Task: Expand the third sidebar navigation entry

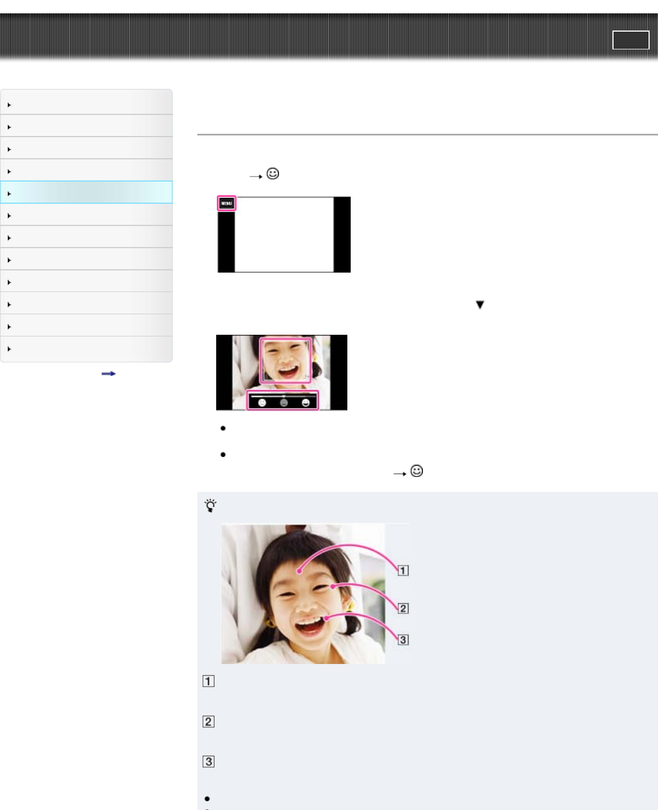Action: [86, 149]
